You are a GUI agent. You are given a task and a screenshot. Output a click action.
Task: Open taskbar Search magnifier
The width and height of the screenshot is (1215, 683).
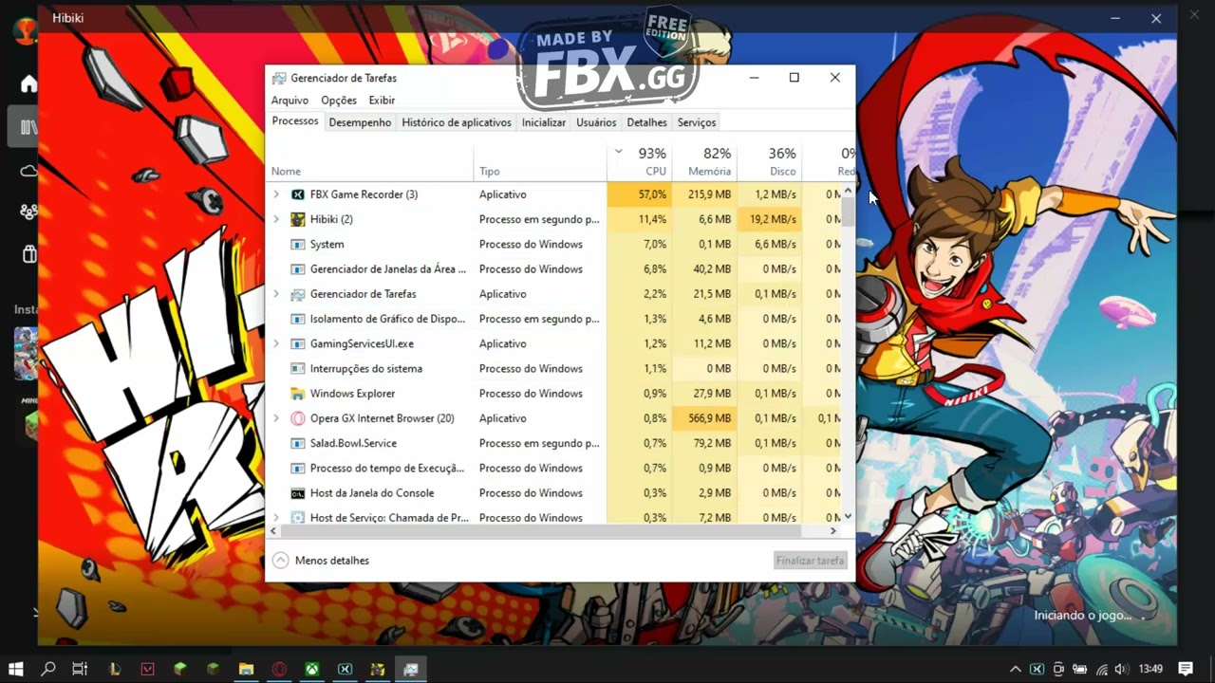pyautogui.click(x=48, y=669)
